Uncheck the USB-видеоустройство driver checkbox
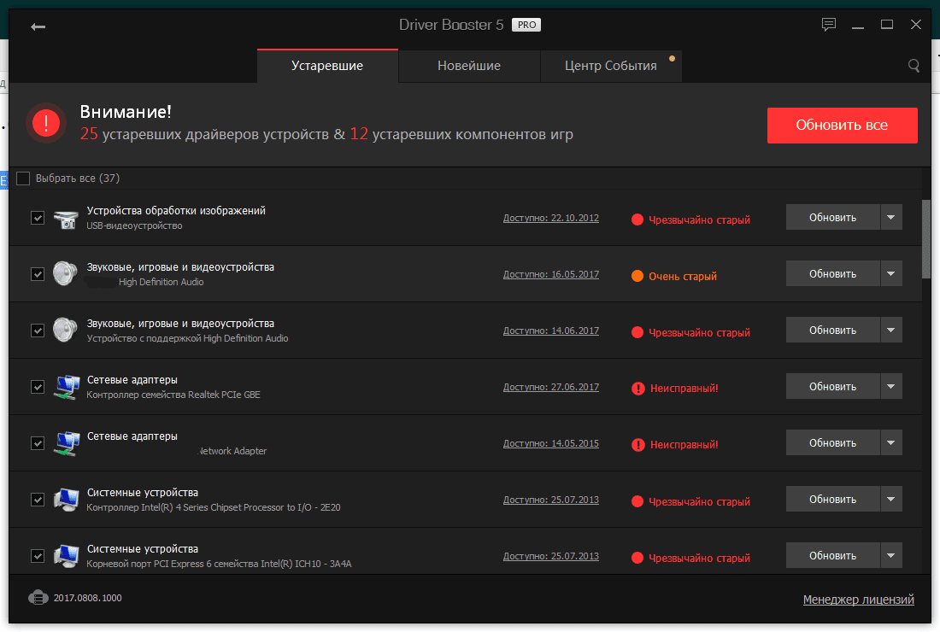Image resolution: width=940 pixels, height=632 pixels. coord(38,218)
